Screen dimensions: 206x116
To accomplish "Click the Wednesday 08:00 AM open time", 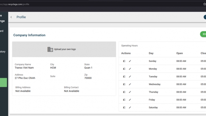I will pyautogui.click(x=181, y=84).
